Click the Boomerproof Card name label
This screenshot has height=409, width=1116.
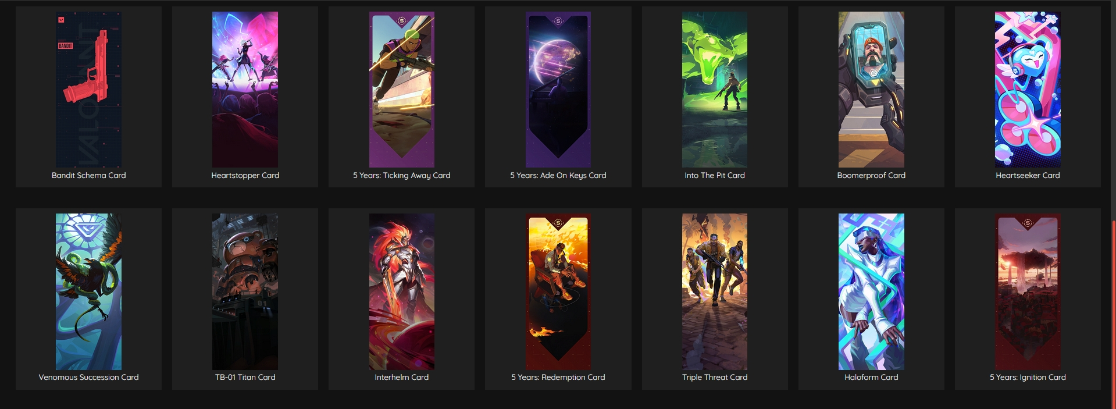[871, 175]
